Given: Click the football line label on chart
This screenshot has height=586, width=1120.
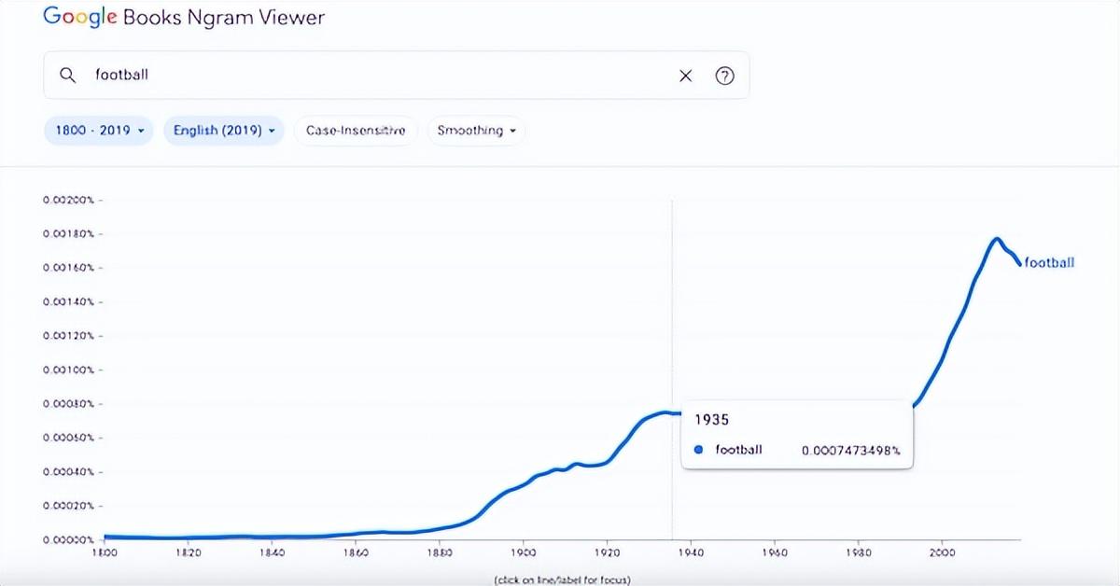Looking at the screenshot, I should [1049, 262].
